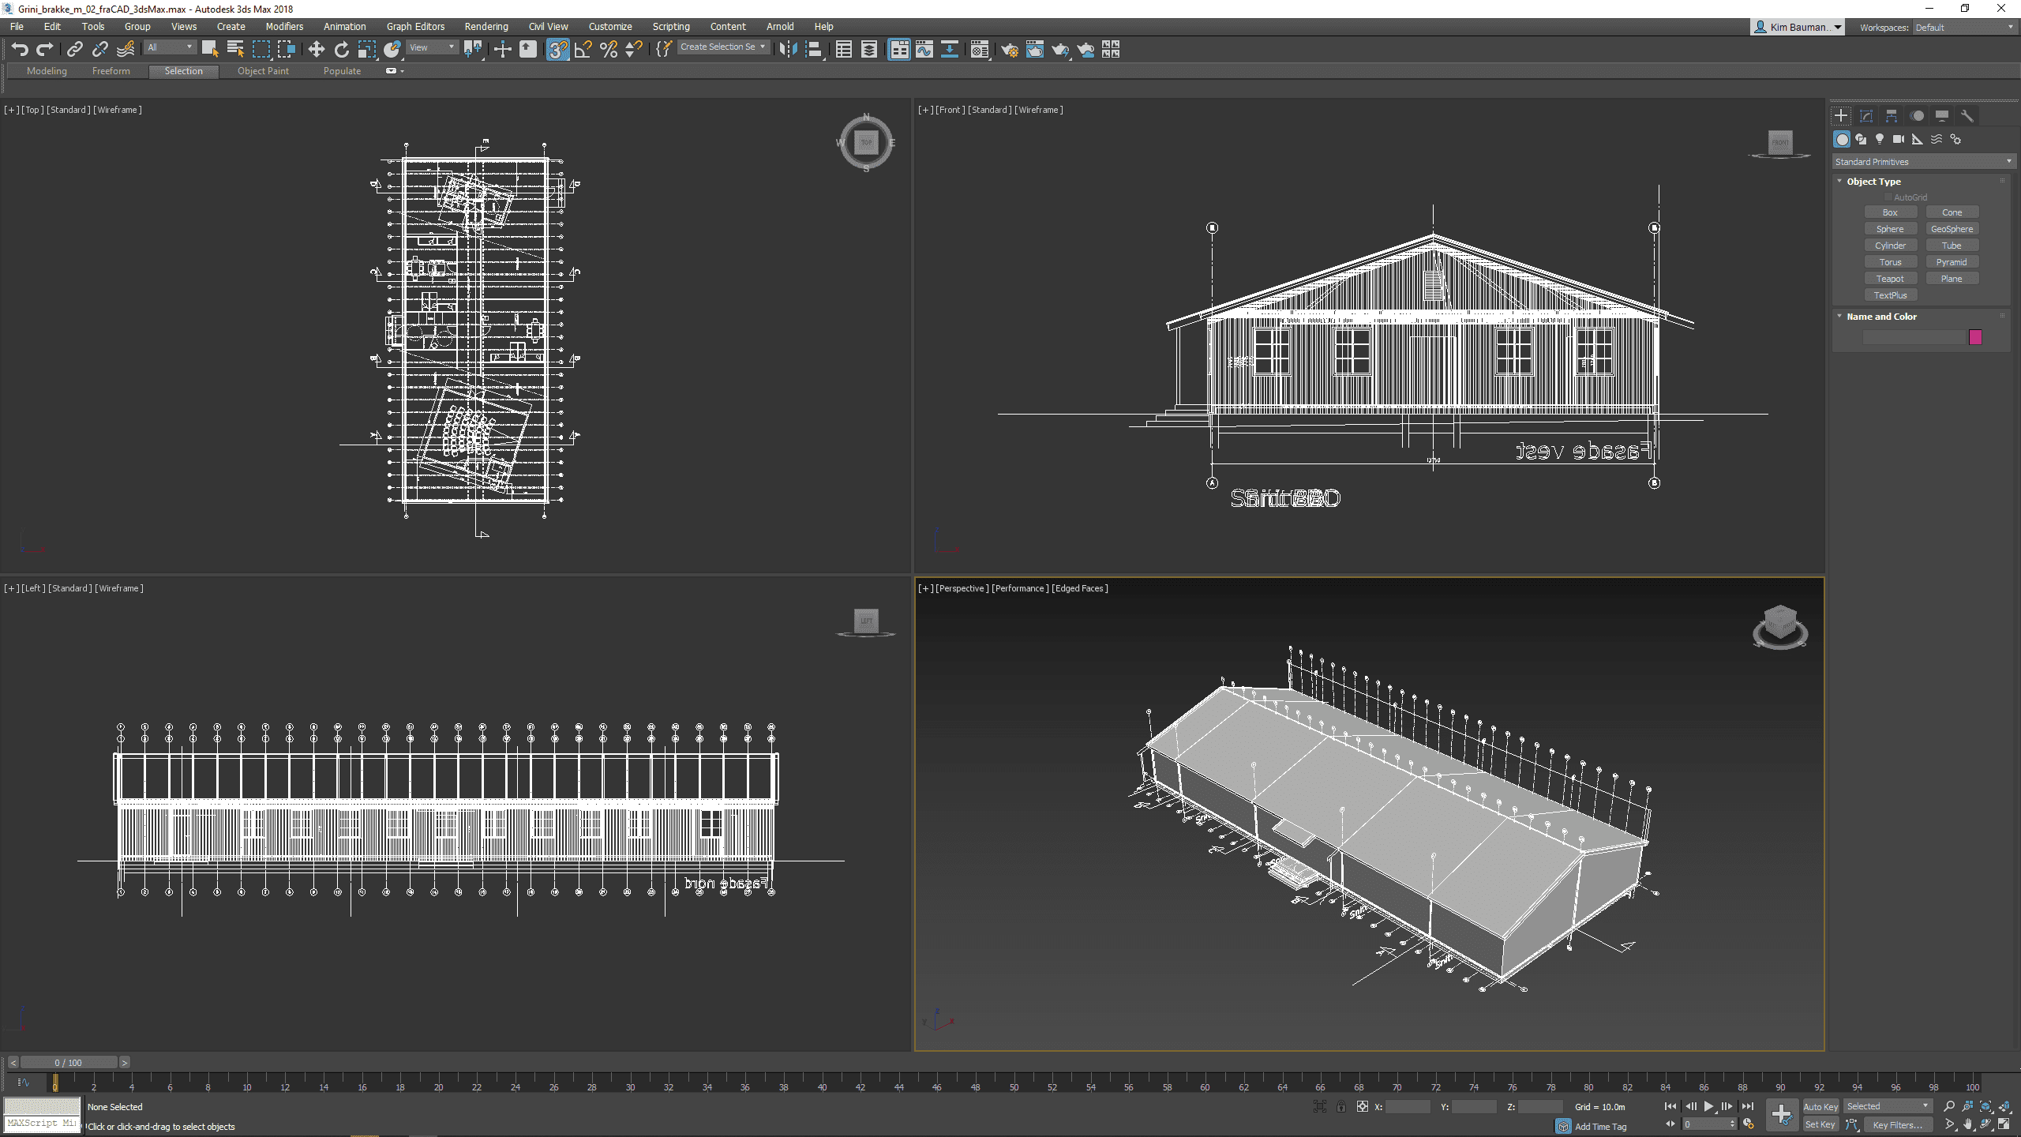Image resolution: width=2021 pixels, height=1137 pixels.
Task: Open the Utilities command panel
Action: (x=1967, y=116)
